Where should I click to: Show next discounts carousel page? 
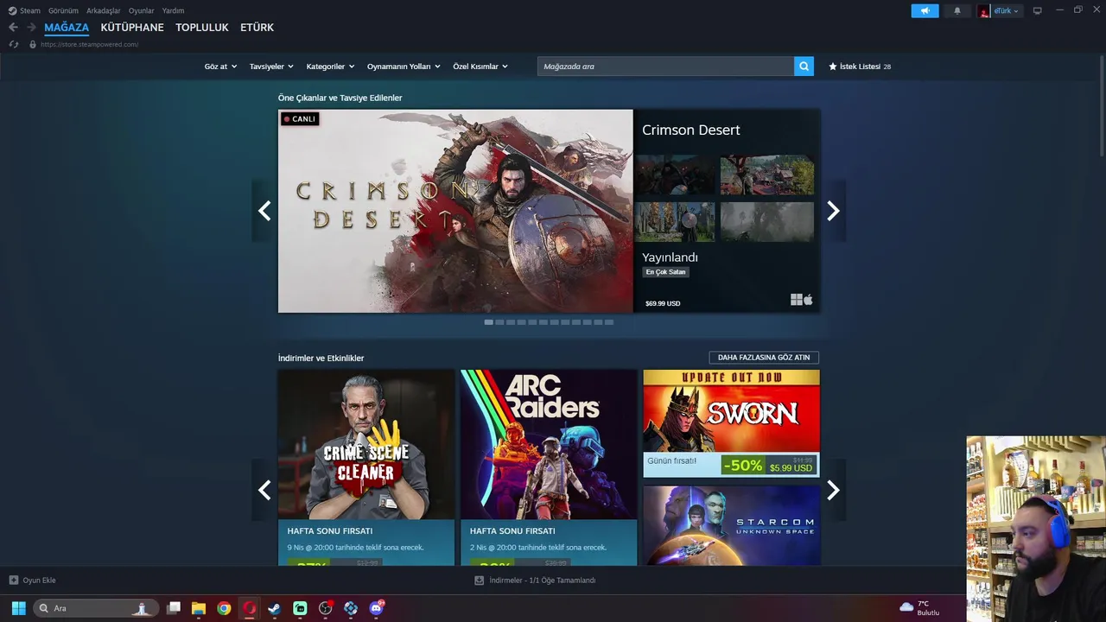tap(833, 490)
